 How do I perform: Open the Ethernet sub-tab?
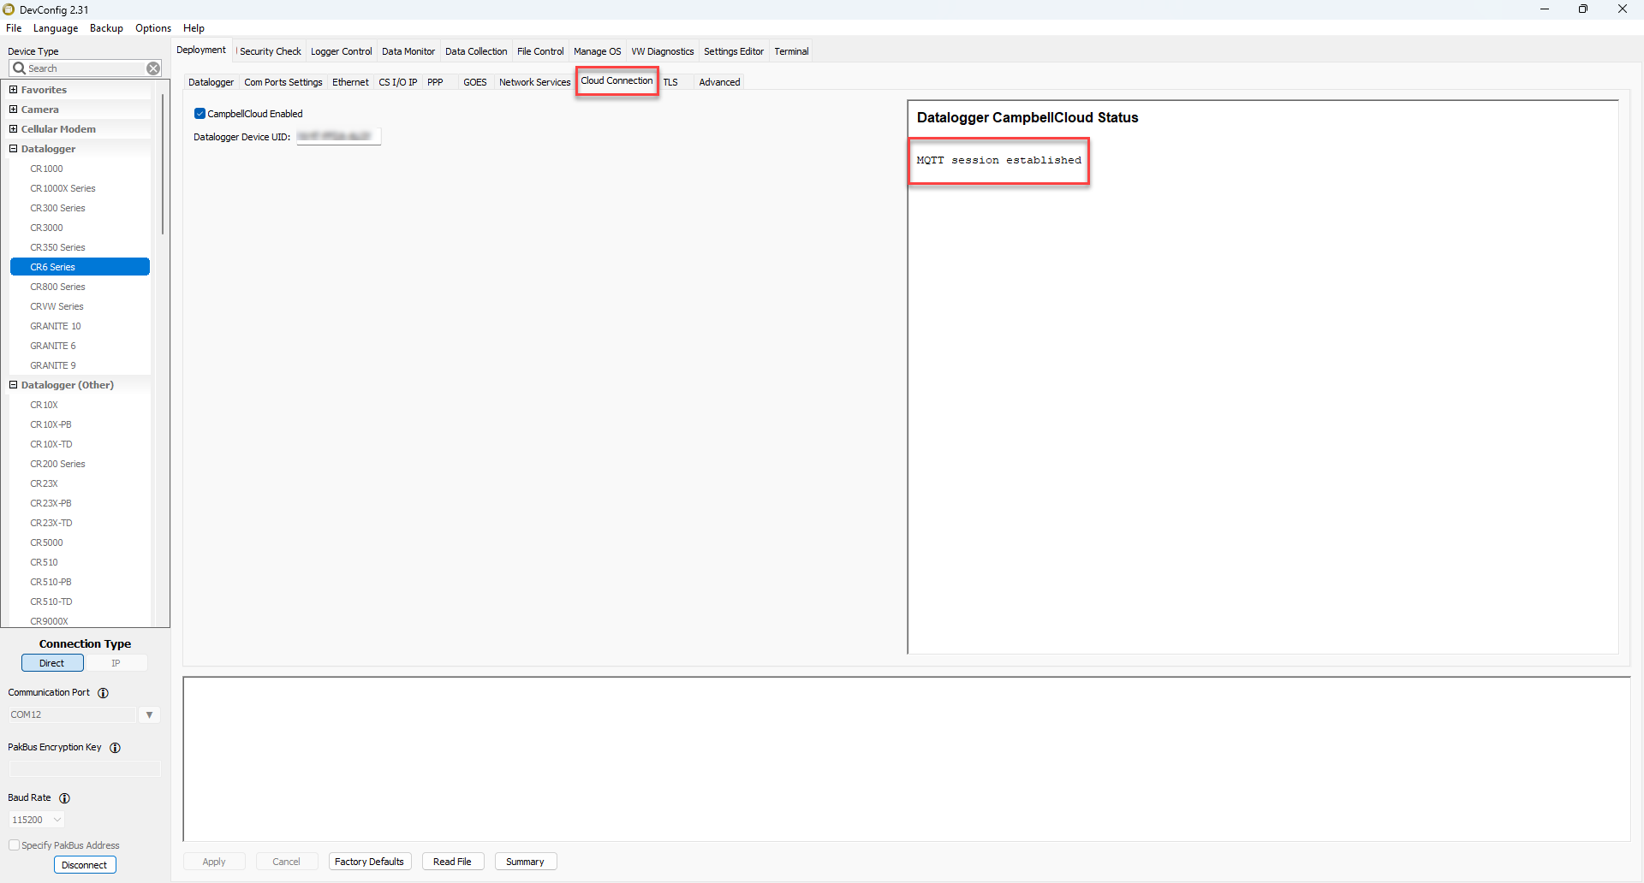[350, 82]
